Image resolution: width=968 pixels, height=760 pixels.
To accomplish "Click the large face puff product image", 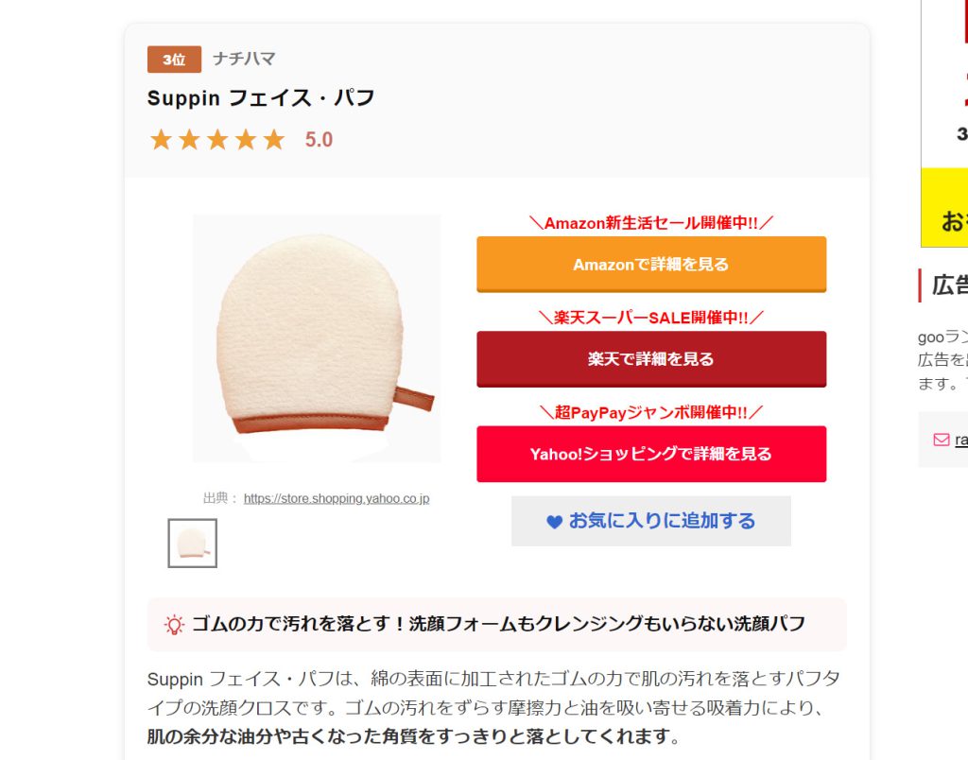I will coord(317,338).
